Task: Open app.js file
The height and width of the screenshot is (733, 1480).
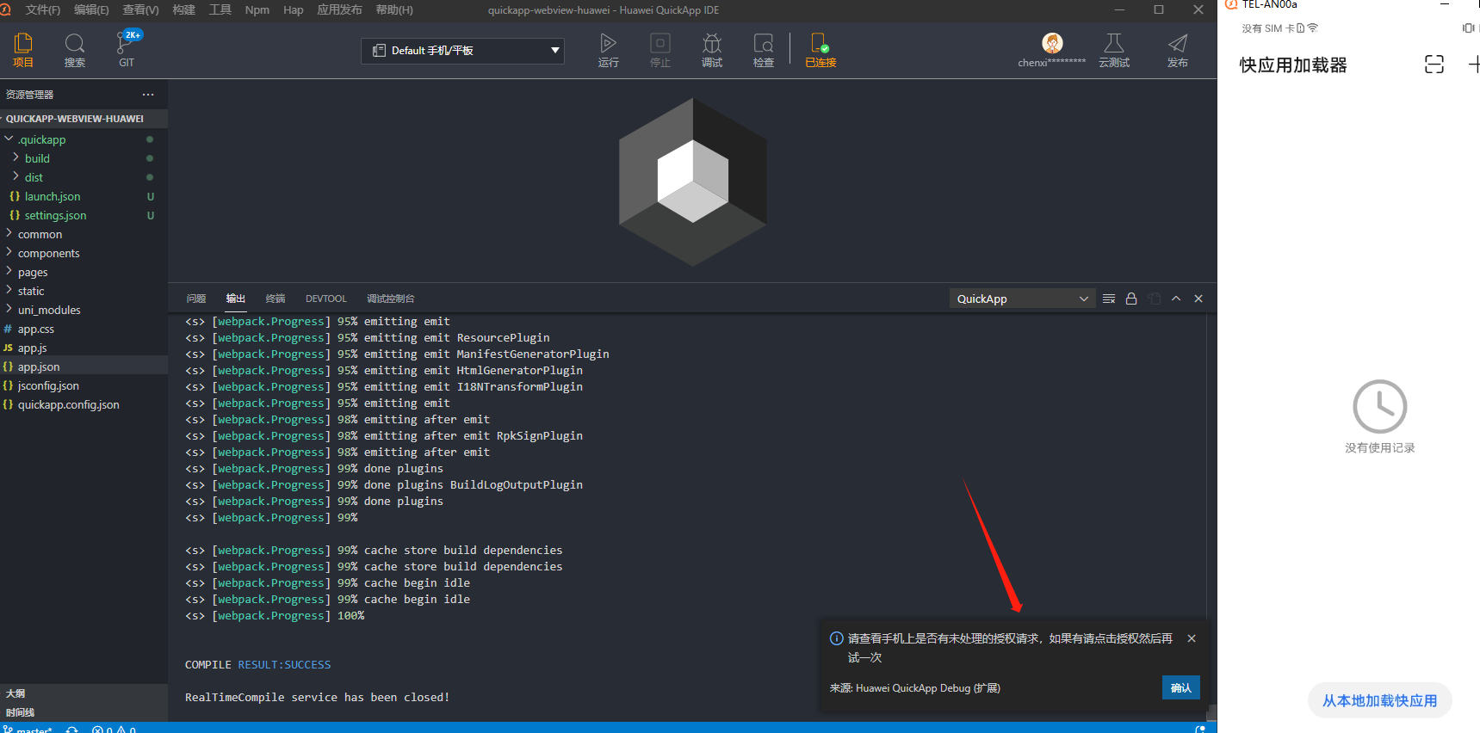Action: (84, 348)
